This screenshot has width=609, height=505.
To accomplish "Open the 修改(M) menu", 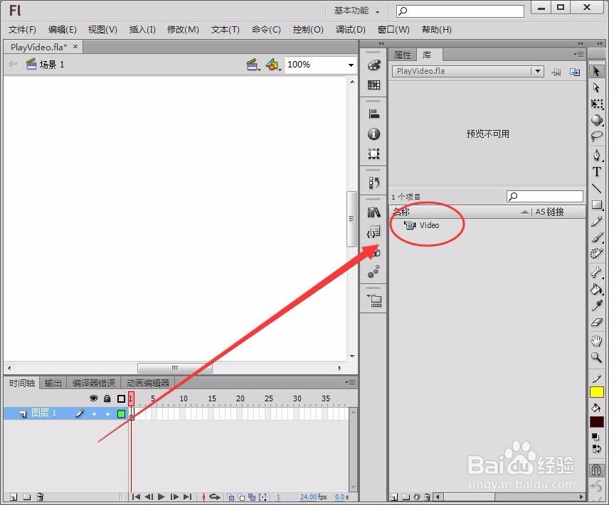I will click(x=183, y=30).
